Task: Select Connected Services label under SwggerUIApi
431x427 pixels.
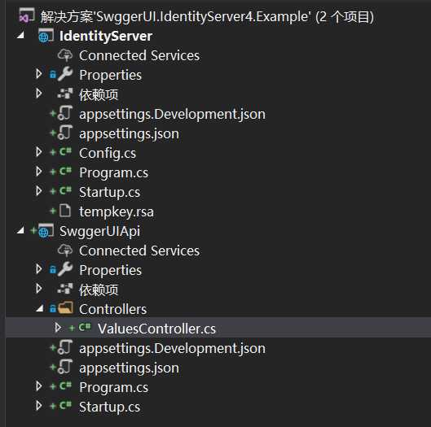Action: tap(139, 251)
